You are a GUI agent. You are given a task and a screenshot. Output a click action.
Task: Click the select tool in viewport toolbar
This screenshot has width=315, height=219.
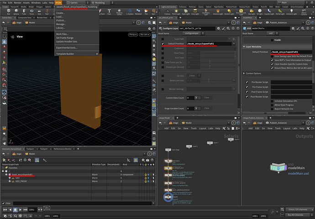4,36
